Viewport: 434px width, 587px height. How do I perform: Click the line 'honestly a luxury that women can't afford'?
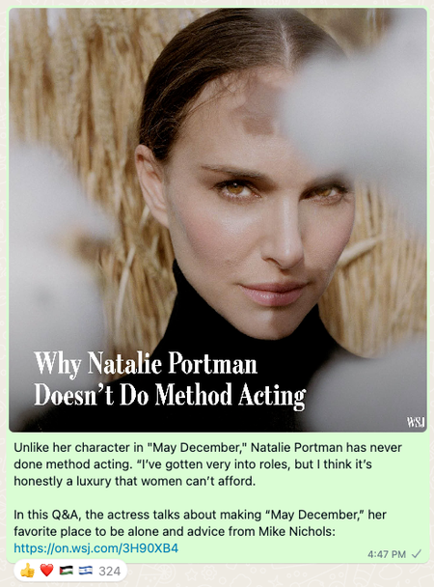135,481
